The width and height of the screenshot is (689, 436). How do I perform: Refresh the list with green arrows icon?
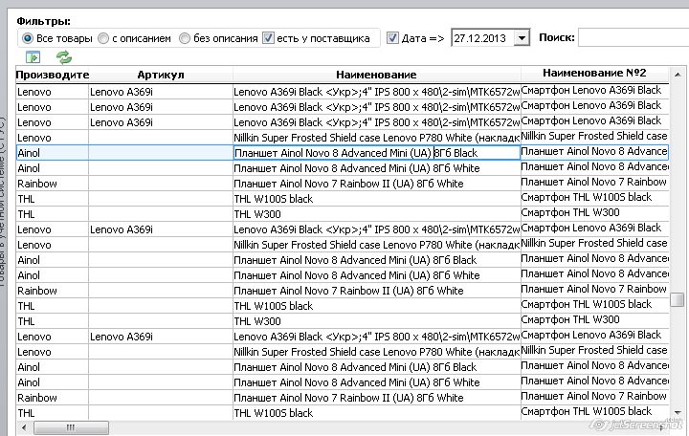[64, 57]
